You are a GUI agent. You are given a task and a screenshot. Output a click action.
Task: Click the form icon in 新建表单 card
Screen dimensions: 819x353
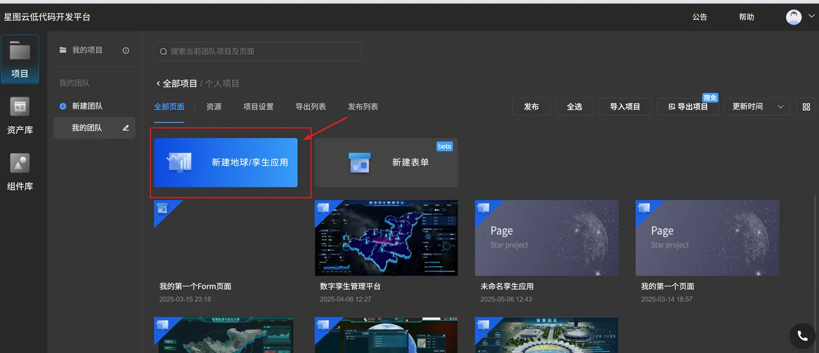[359, 162]
